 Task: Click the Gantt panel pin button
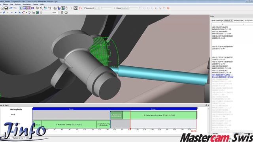206,105
